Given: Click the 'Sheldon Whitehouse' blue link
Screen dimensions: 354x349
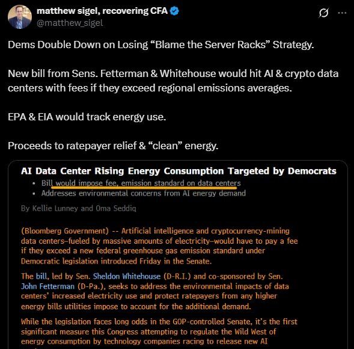Looking at the screenshot, I should coord(127,276).
